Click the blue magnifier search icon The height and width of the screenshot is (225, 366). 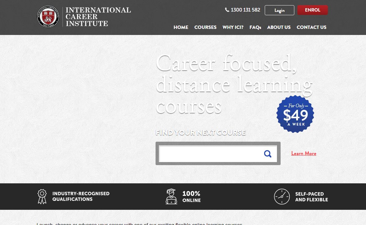click(x=267, y=154)
